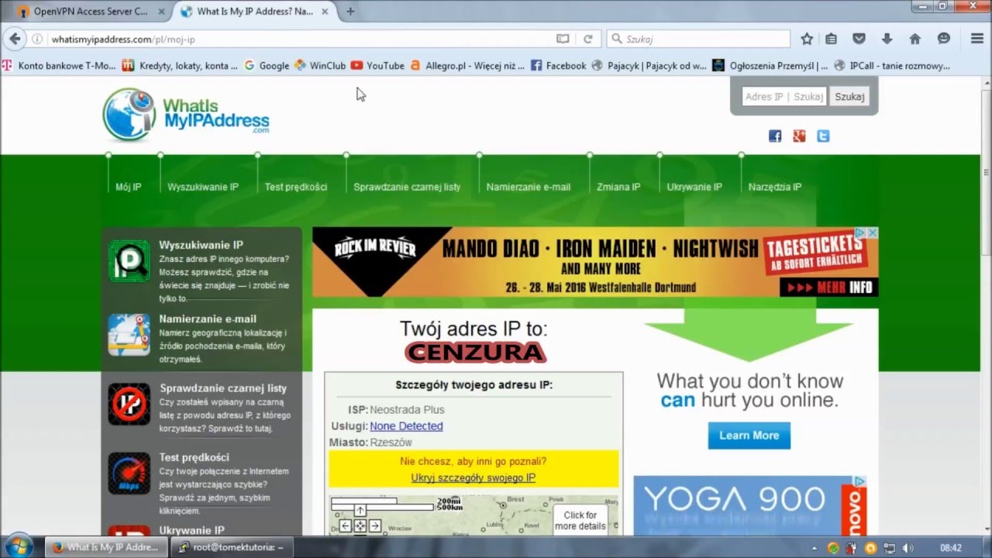Screen dimensions: 992x558
Task: Click the Google Plus share icon
Action: point(799,136)
